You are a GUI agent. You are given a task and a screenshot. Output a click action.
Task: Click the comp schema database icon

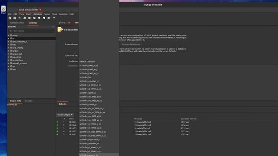pos(11,36)
